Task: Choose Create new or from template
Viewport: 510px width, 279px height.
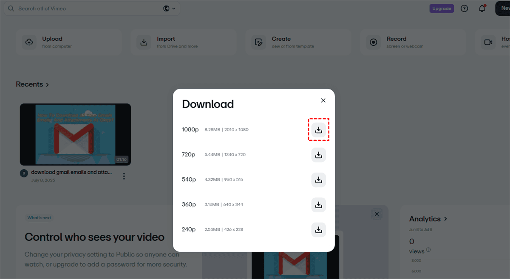Action: pos(298,42)
